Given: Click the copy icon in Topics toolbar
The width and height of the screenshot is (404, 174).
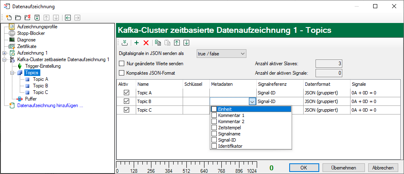Looking at the screenshot, I should 158,43.
